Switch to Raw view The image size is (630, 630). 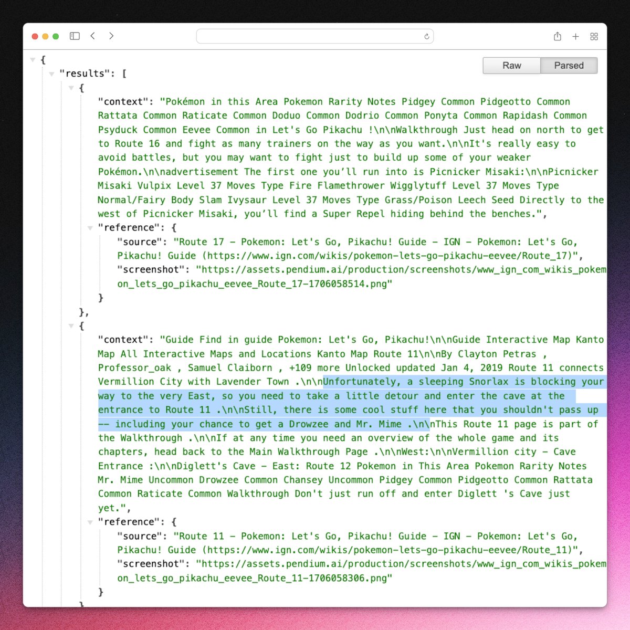[x=512, y=65]
